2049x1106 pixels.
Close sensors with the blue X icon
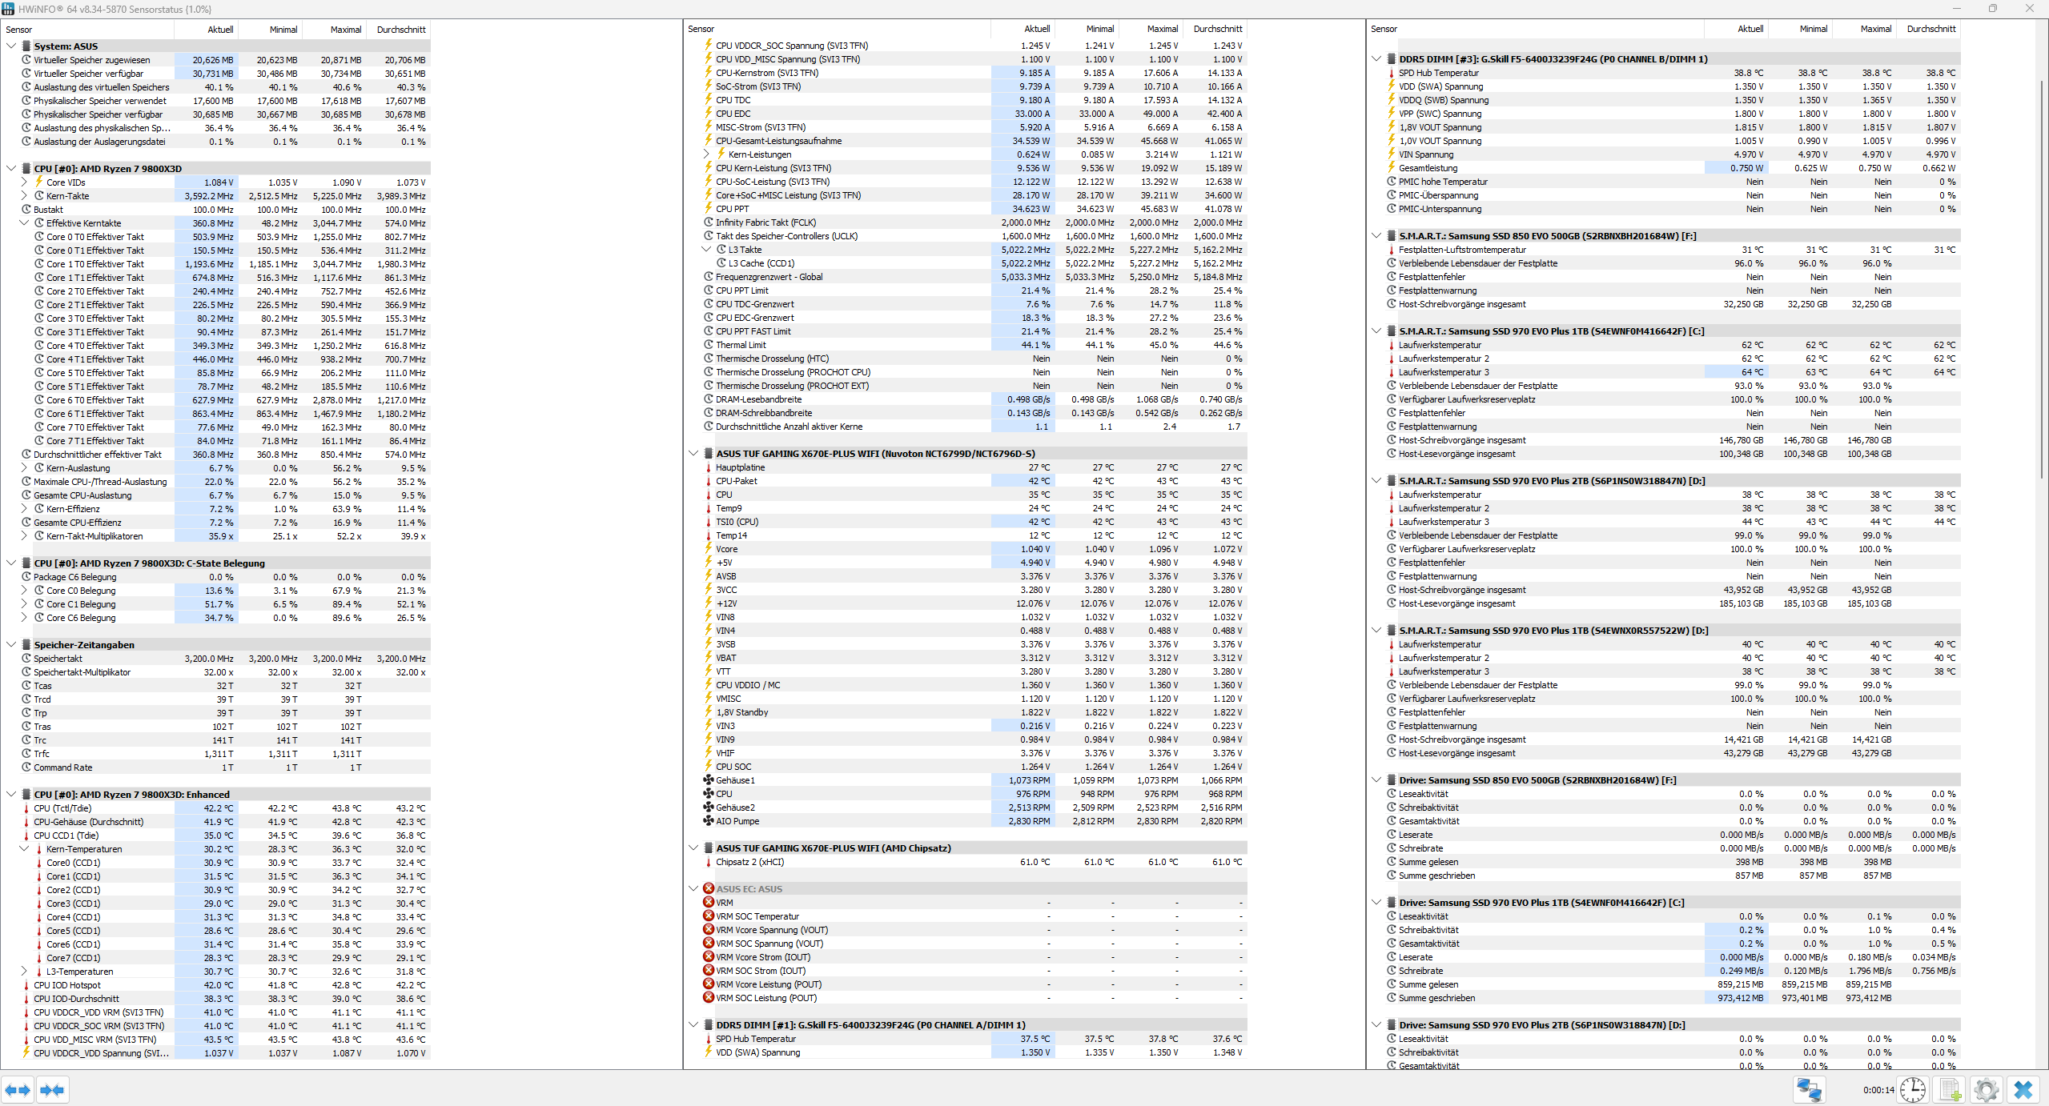pyautogui.click(x=2023, y=1089)
